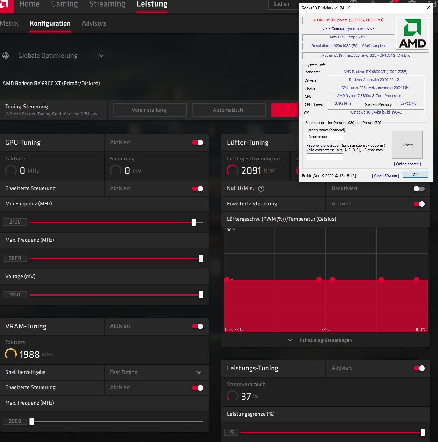438x442 pixels.
Task: Select the Leistung tab
Action: coord(152,4)
